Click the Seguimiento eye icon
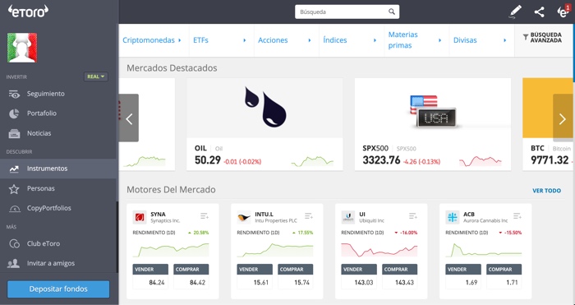575x305 pixels. 14,95
